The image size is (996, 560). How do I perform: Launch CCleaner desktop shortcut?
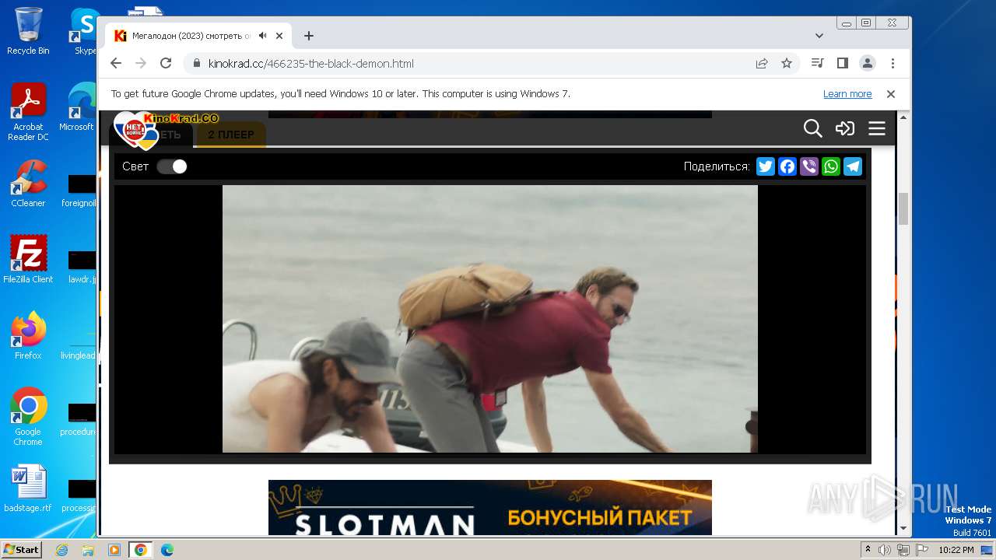click(28, 184)
